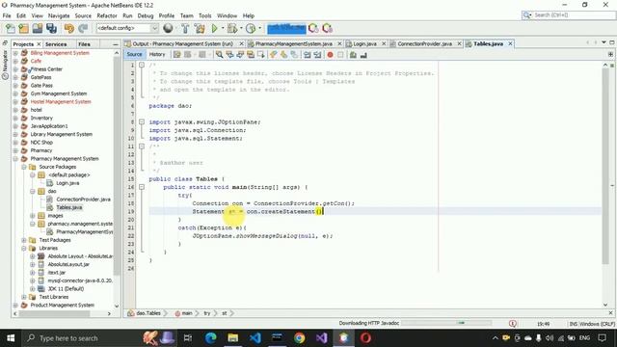Minimize the Projects panel window group

[116, 44]
